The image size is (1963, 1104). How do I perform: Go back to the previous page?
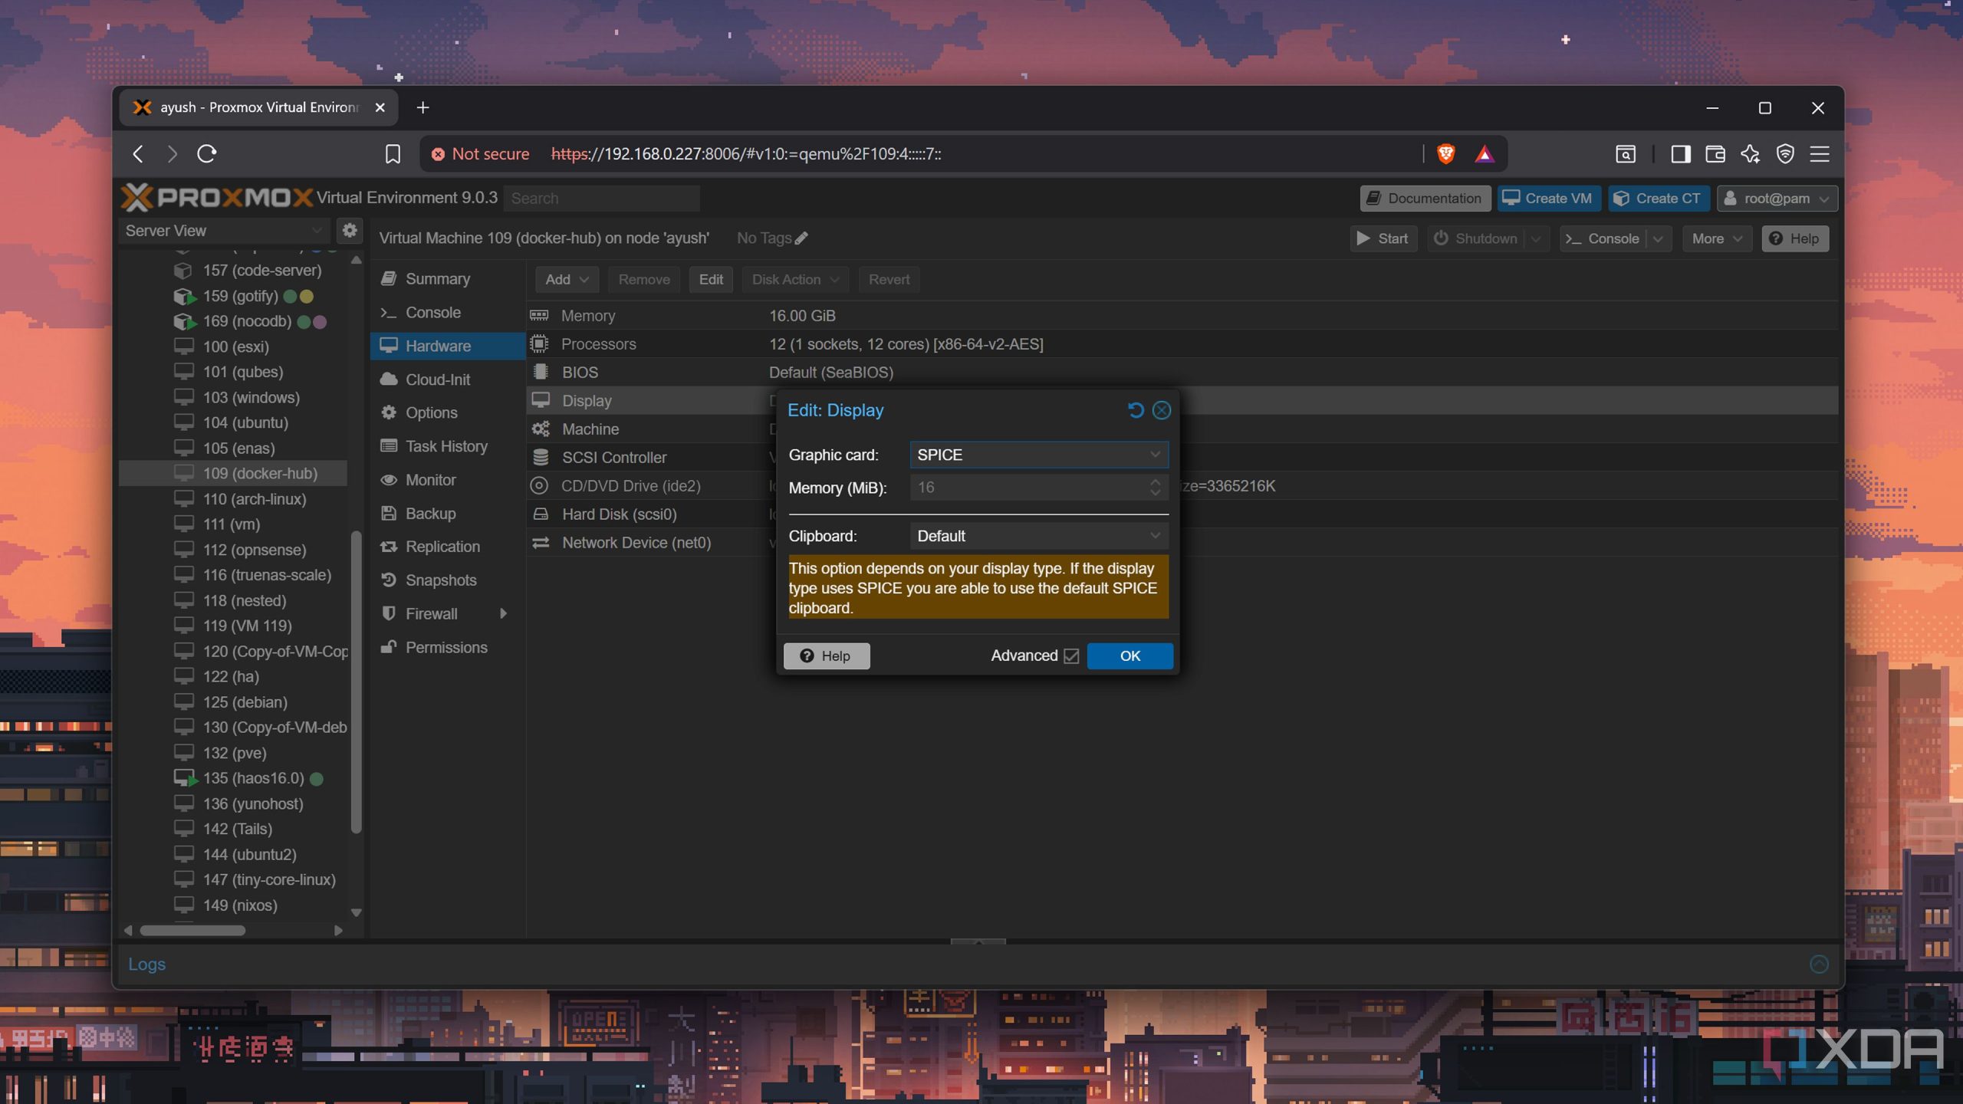coord(138,154)
